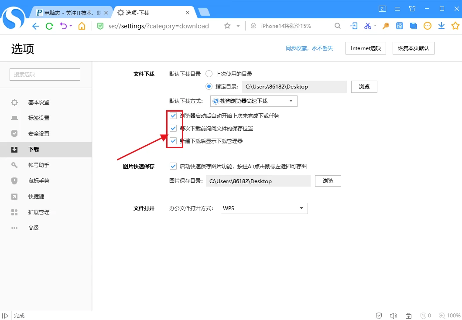462x320 pixels.
Task: Open 鼠标手势 in sidebar
Action: point(46,181)
